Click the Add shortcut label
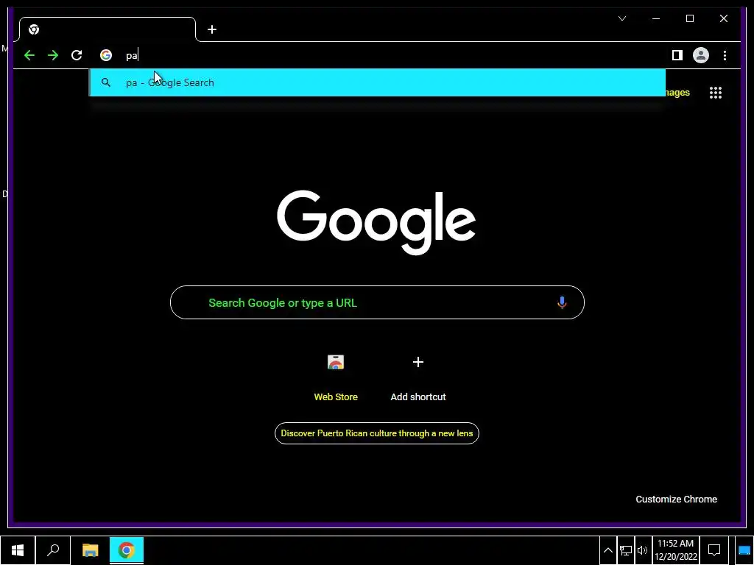The image size is (754, 565). [x=418, y=397]
